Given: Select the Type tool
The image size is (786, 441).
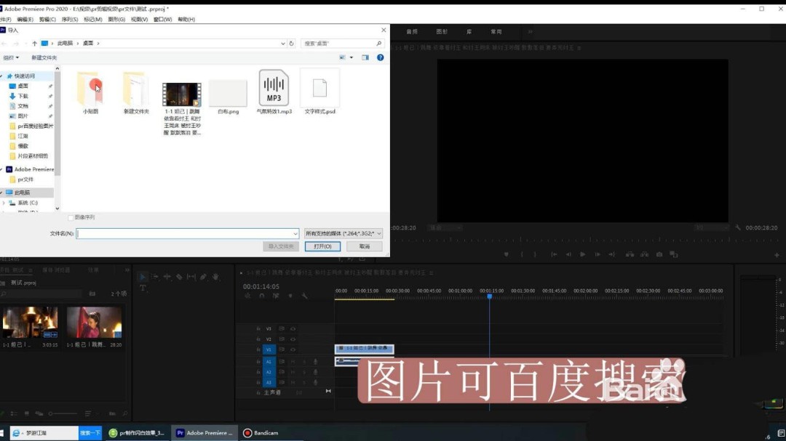Looking at the screenshot, I should coord(143,288).
